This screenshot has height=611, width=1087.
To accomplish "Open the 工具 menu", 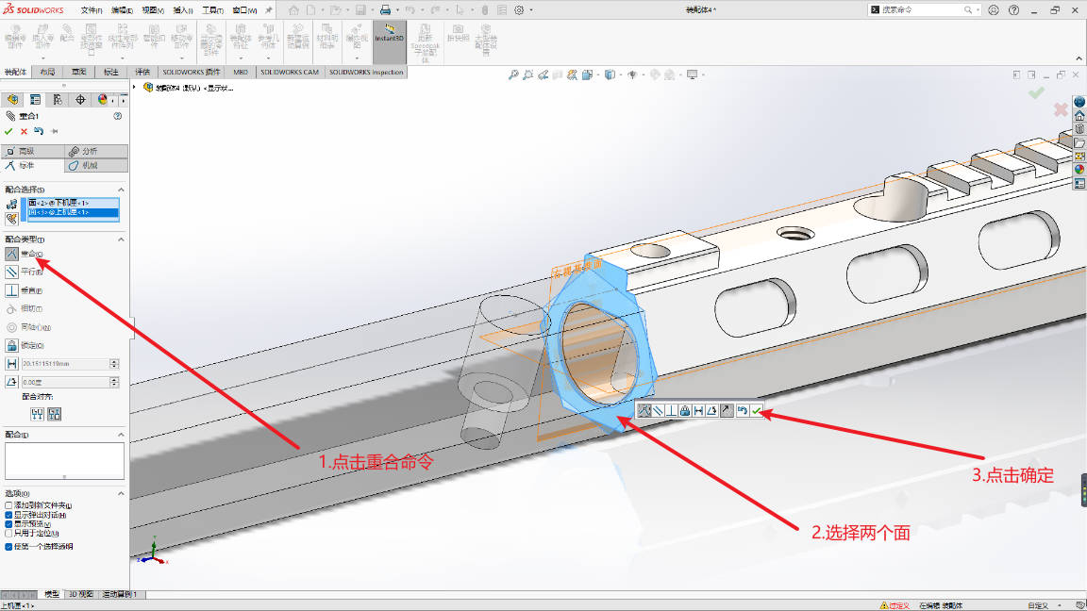I will (x=213, y=10).
